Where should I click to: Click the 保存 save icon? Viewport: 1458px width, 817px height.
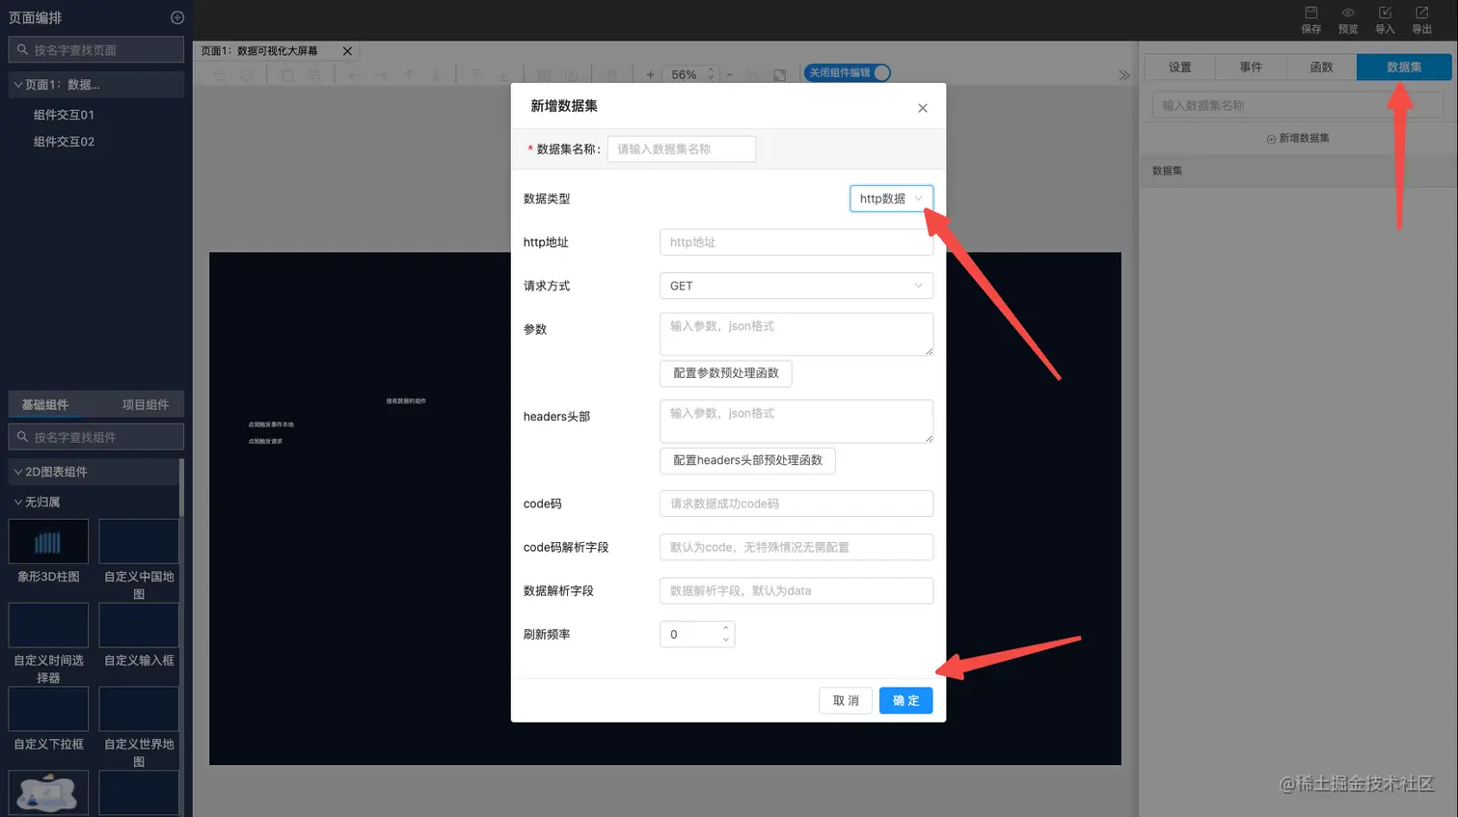1310,13
